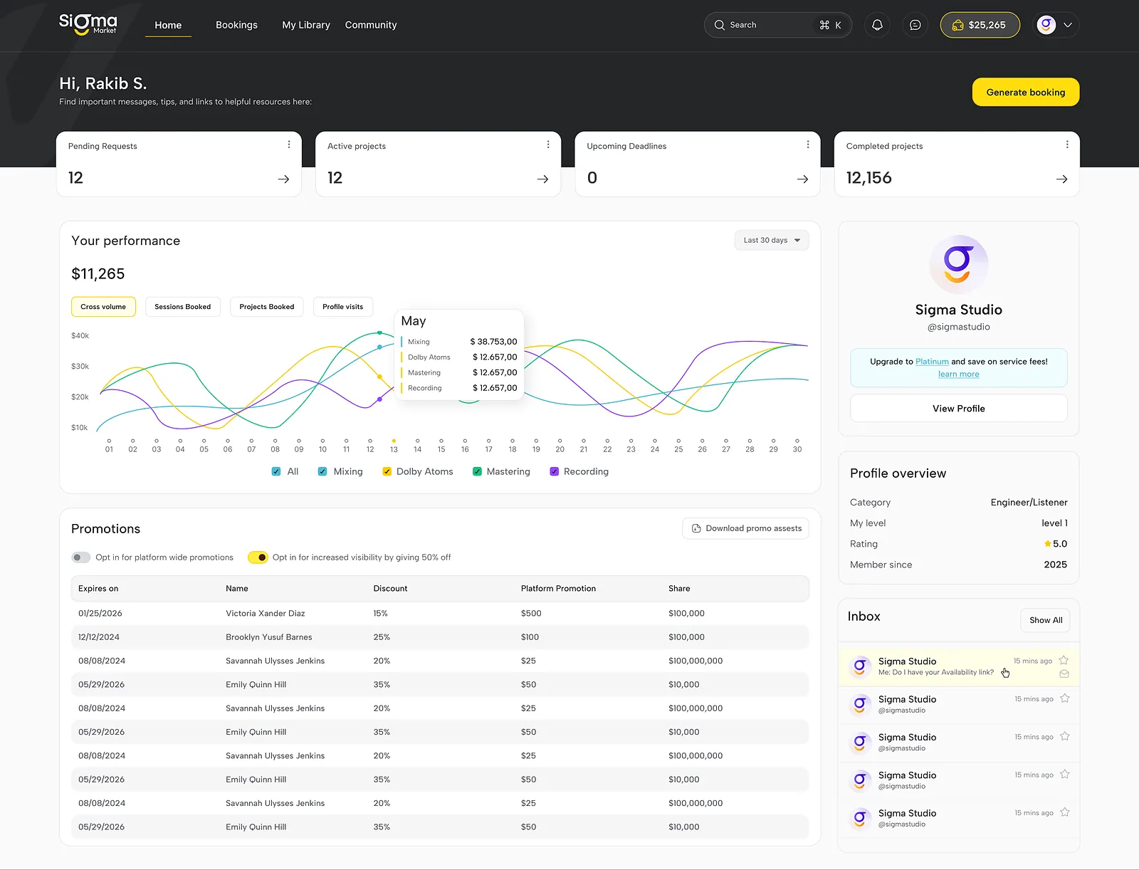The image size is (1139, 870).
Task: Open the Active projects three-dot menu
Action: coord(548,145)
